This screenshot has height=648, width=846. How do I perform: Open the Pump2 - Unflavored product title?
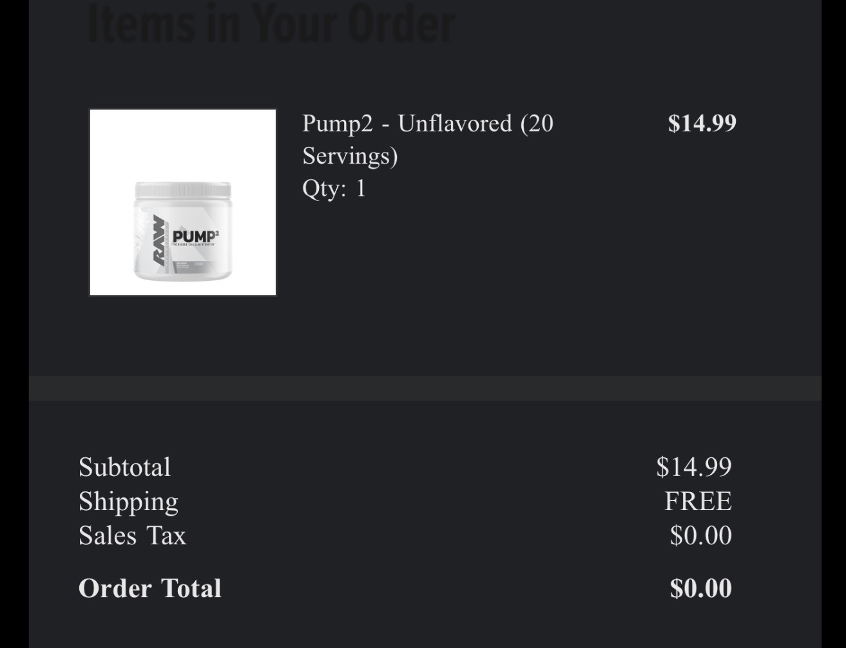point(428,139)
